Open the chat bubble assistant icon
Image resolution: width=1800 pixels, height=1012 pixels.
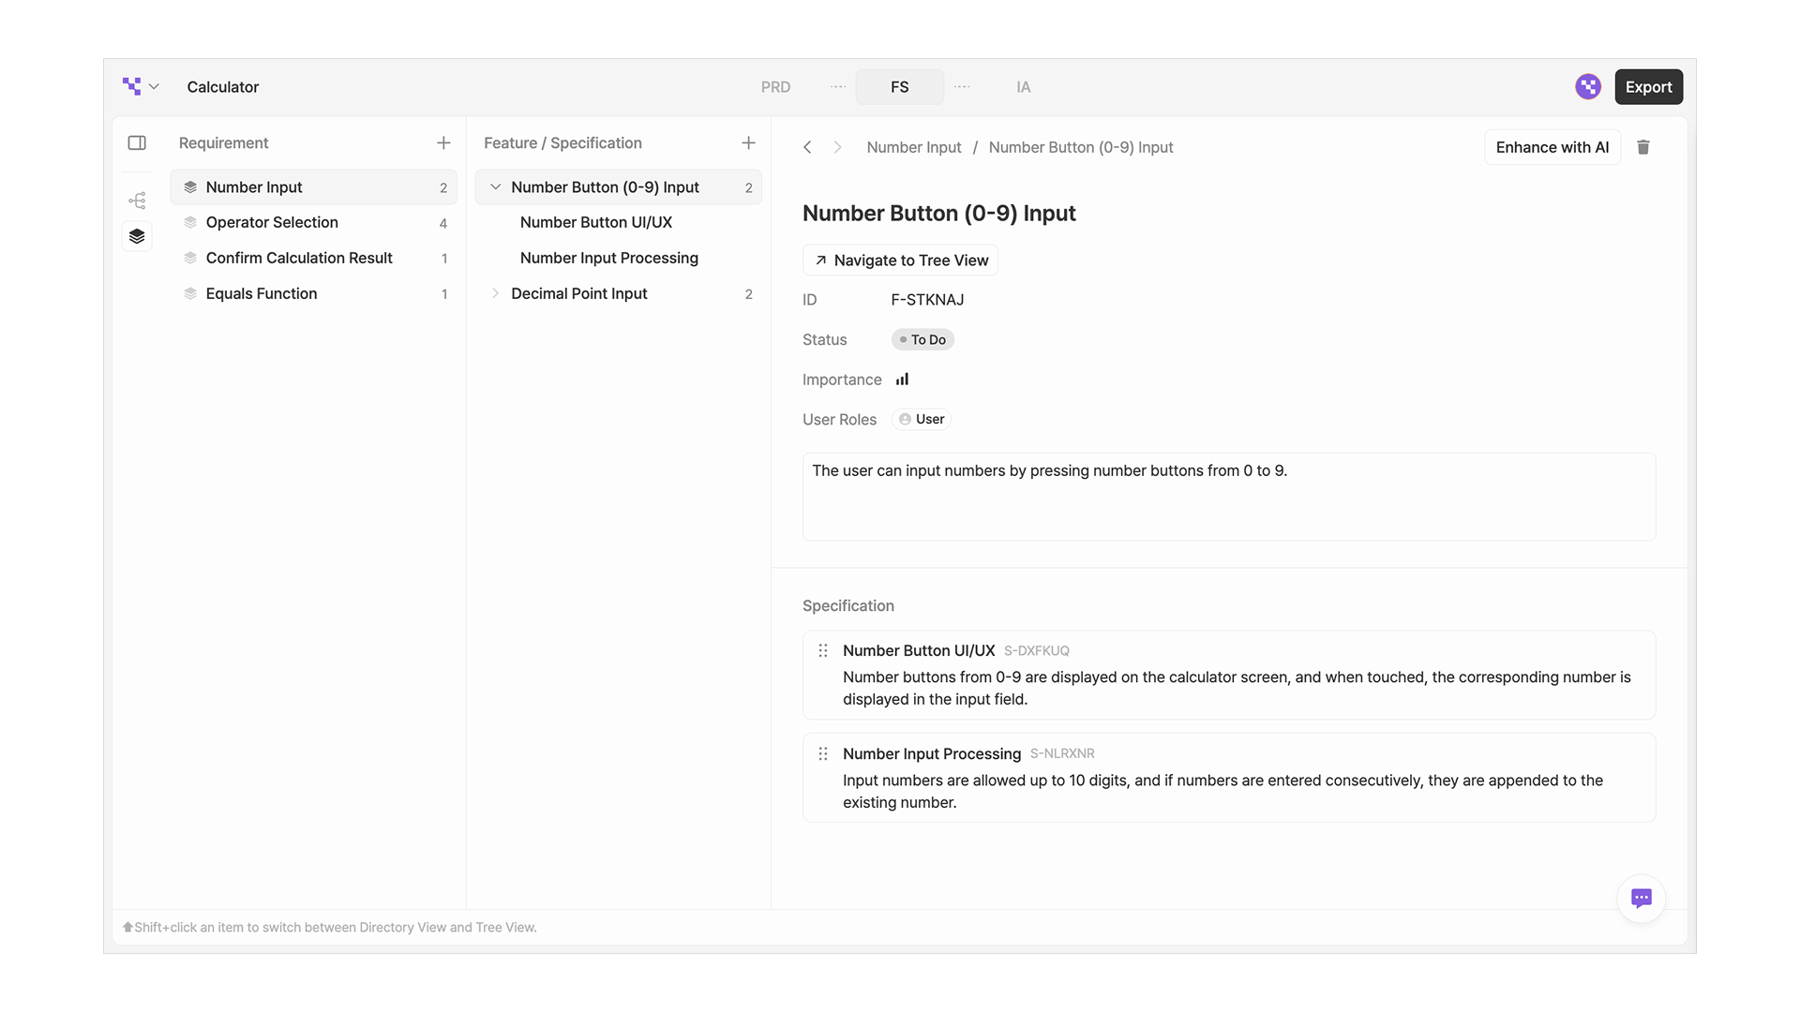[1641, 898]
